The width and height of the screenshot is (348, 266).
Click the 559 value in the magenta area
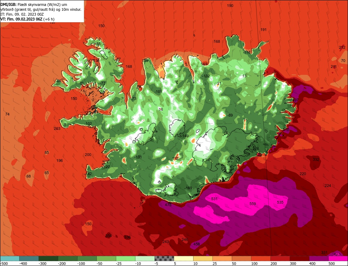click(253, 204)
